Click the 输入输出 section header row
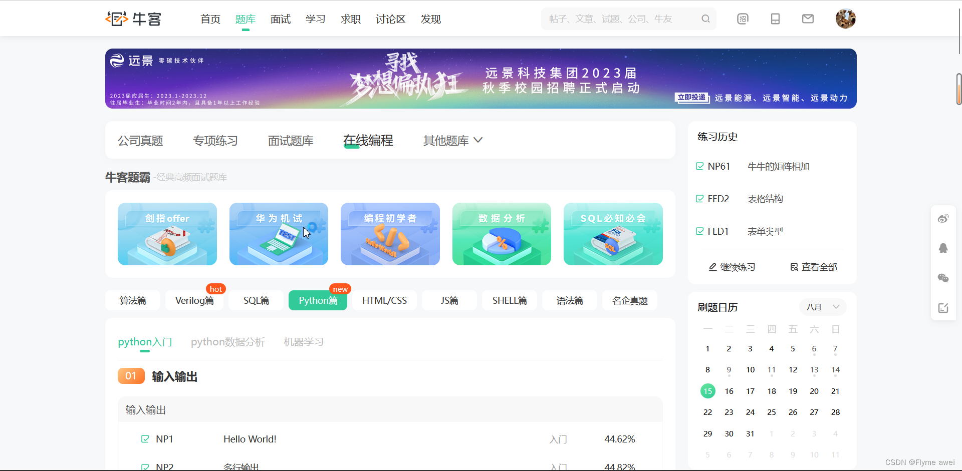962x471 pixels. point(390,410)
